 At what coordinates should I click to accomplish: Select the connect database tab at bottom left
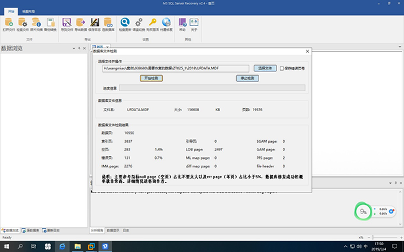click(x=30, y=230)
